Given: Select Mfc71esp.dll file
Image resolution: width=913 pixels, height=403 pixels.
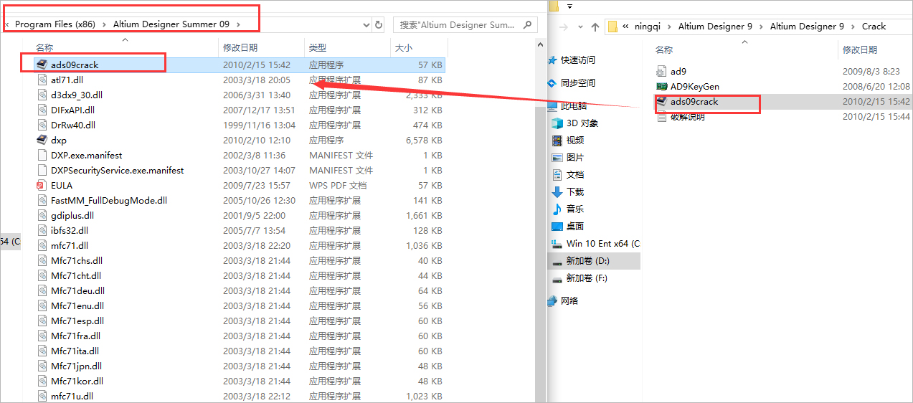Looking at the screenshot, I should point(77,321).
